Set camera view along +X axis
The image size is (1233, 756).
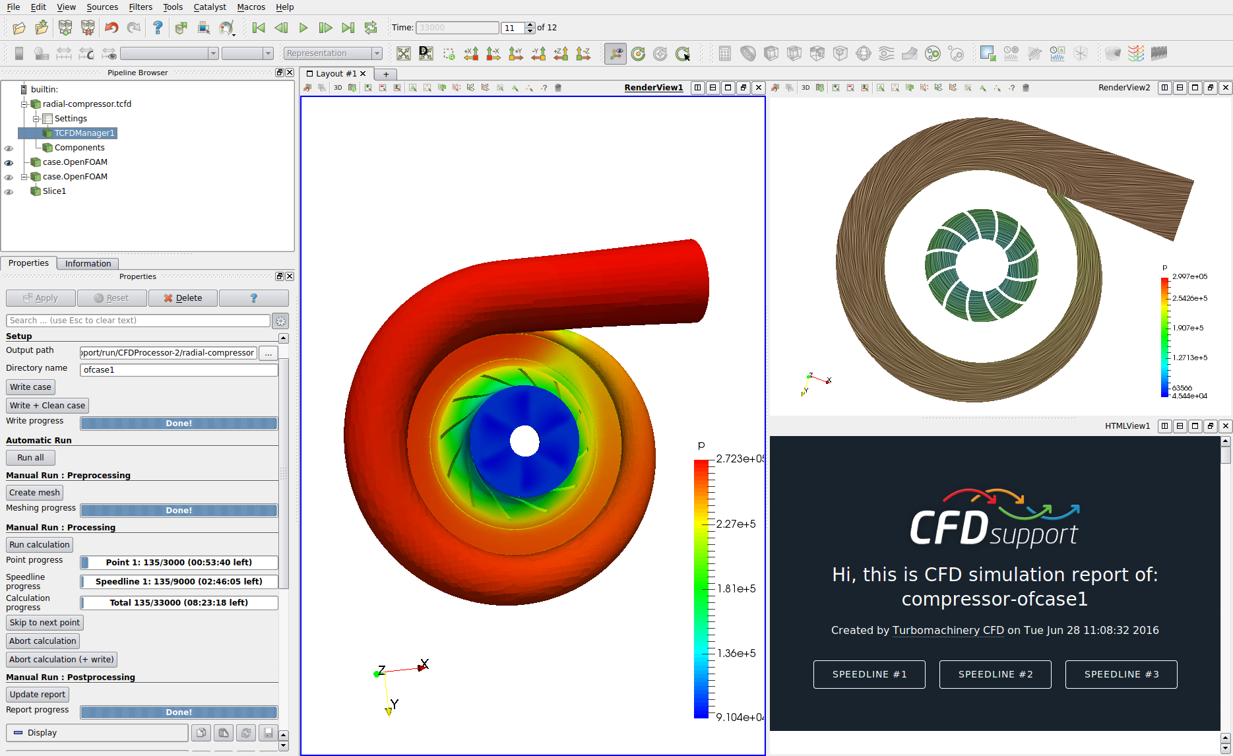[471, 53]
